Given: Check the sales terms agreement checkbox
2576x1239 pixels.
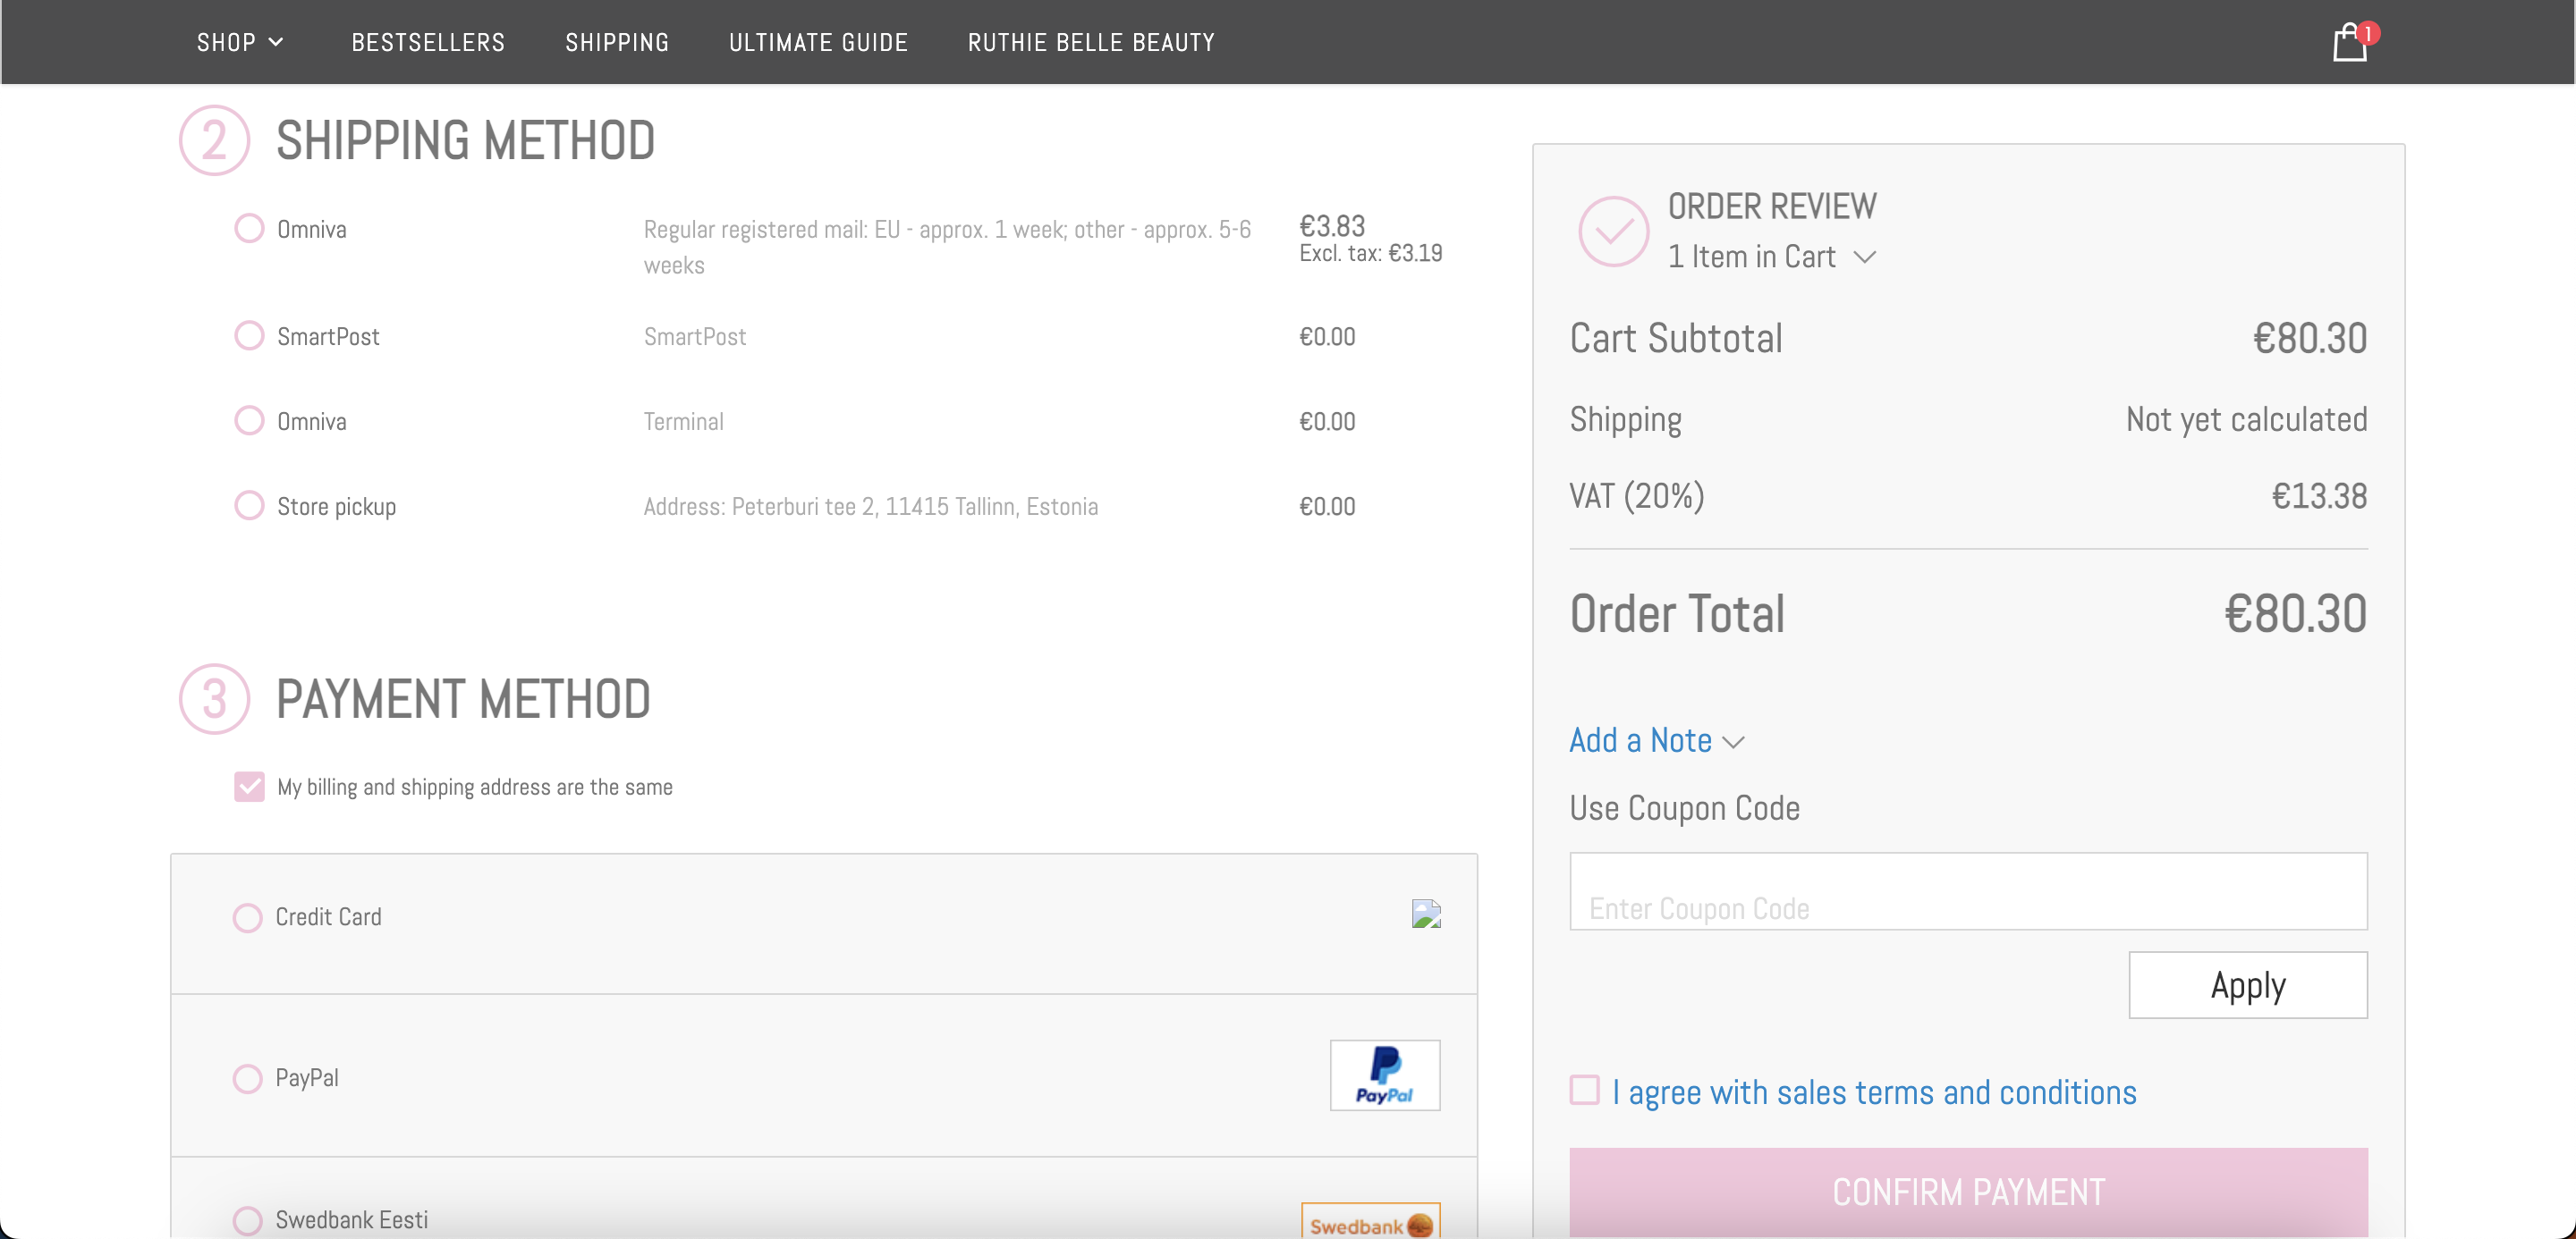Looking at the screenshot, I should coord(1584,1090).
